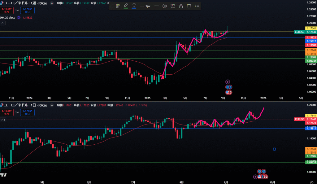Open drawing settings hexagon icon
This screenshot has height=184, width=317.
point(165,6)
